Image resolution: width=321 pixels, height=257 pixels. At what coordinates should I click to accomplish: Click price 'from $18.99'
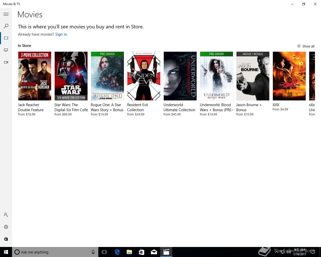tap(27, 114)
